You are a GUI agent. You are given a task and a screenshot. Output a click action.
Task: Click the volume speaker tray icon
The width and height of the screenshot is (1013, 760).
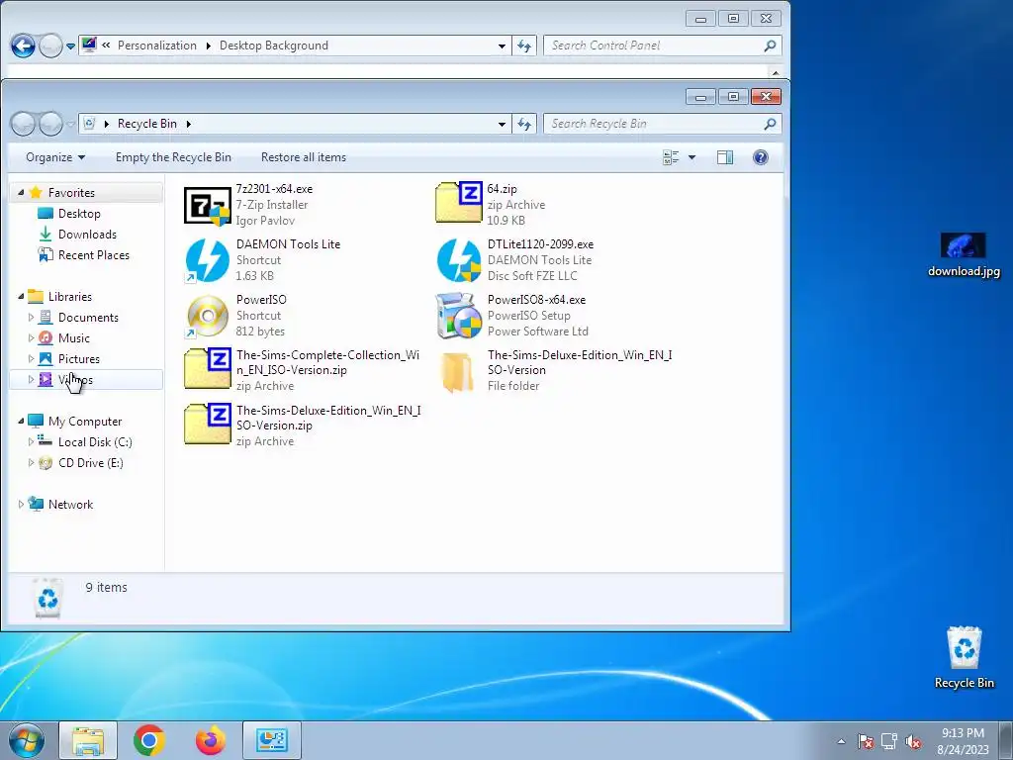(913, 741)
